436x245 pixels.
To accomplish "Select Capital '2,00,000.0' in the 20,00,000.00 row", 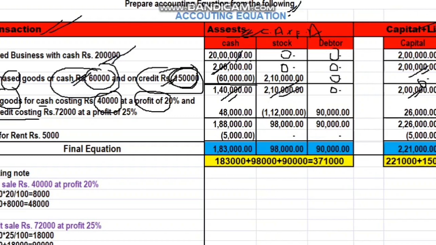I will pos(410,55).
